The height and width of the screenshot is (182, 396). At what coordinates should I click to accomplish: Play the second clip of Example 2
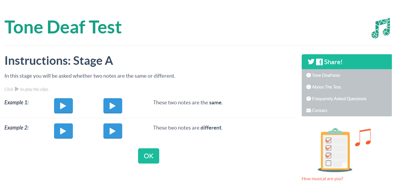pyautogui.click(x=113, y=131)
